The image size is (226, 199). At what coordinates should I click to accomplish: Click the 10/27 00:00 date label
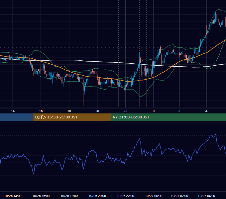(x=154, y=196)
